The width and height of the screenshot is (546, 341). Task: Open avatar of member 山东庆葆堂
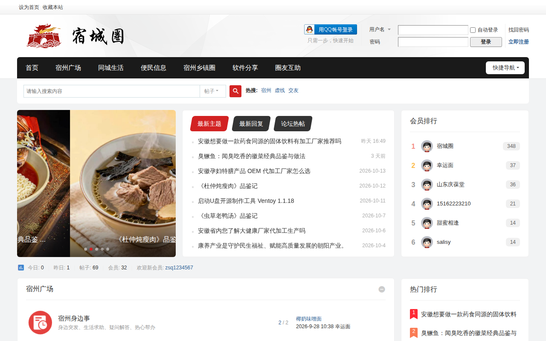[x=427, y=185]
